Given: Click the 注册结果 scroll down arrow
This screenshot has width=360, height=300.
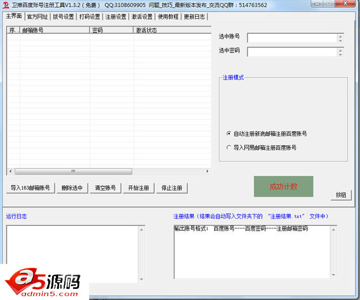Looking at the screenshot, I should [x=333, y=275].
